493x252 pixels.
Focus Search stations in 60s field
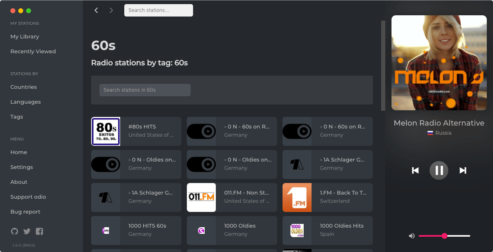pyautogui.click(x=145, y=90)
